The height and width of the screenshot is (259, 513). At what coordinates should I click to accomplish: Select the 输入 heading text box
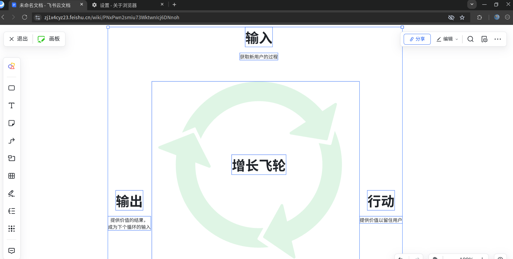point(259,37)
